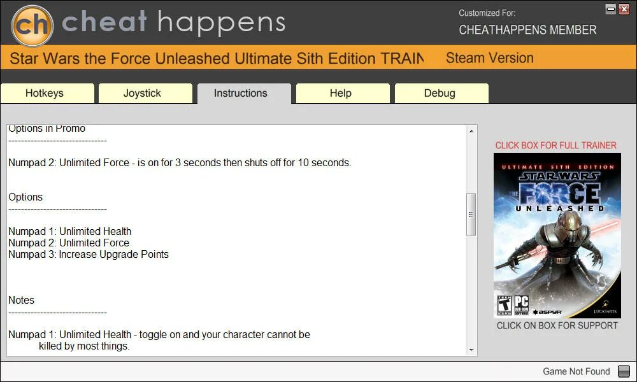The height and width of the screenshot is (382, 637).
Task: Click the 'Options' heading in instructions
Action: 25,197
